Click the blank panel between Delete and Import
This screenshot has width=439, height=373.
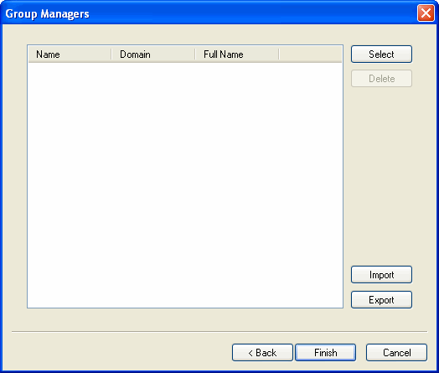point(381,176)
